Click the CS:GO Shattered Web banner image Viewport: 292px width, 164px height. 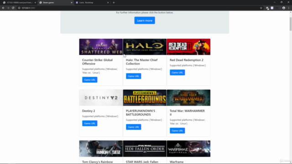click(x=101, y=47)
